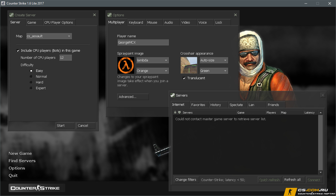Click scroll-down arrow of server list scrollbar
The image size is (336, 196).
coord(320,172)
